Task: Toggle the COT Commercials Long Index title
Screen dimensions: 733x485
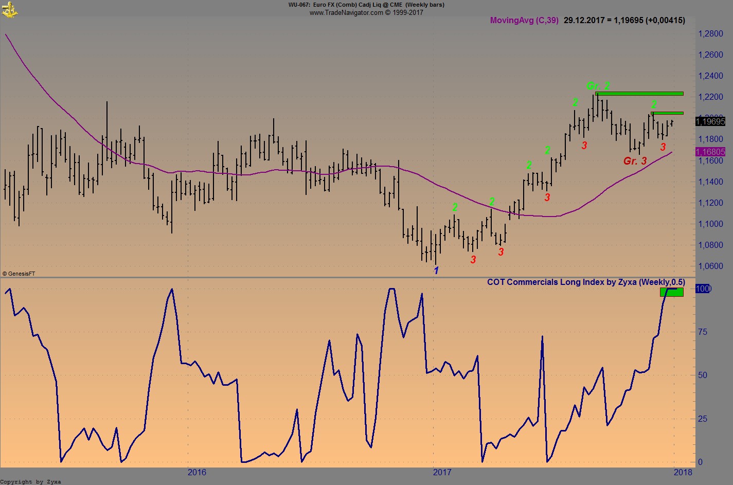Action: click(x=586, y=282)
